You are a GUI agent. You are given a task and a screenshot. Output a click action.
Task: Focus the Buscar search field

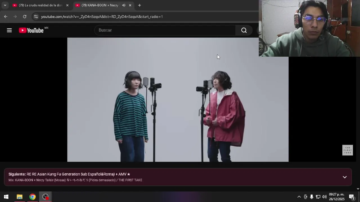[x=165, y=30]
